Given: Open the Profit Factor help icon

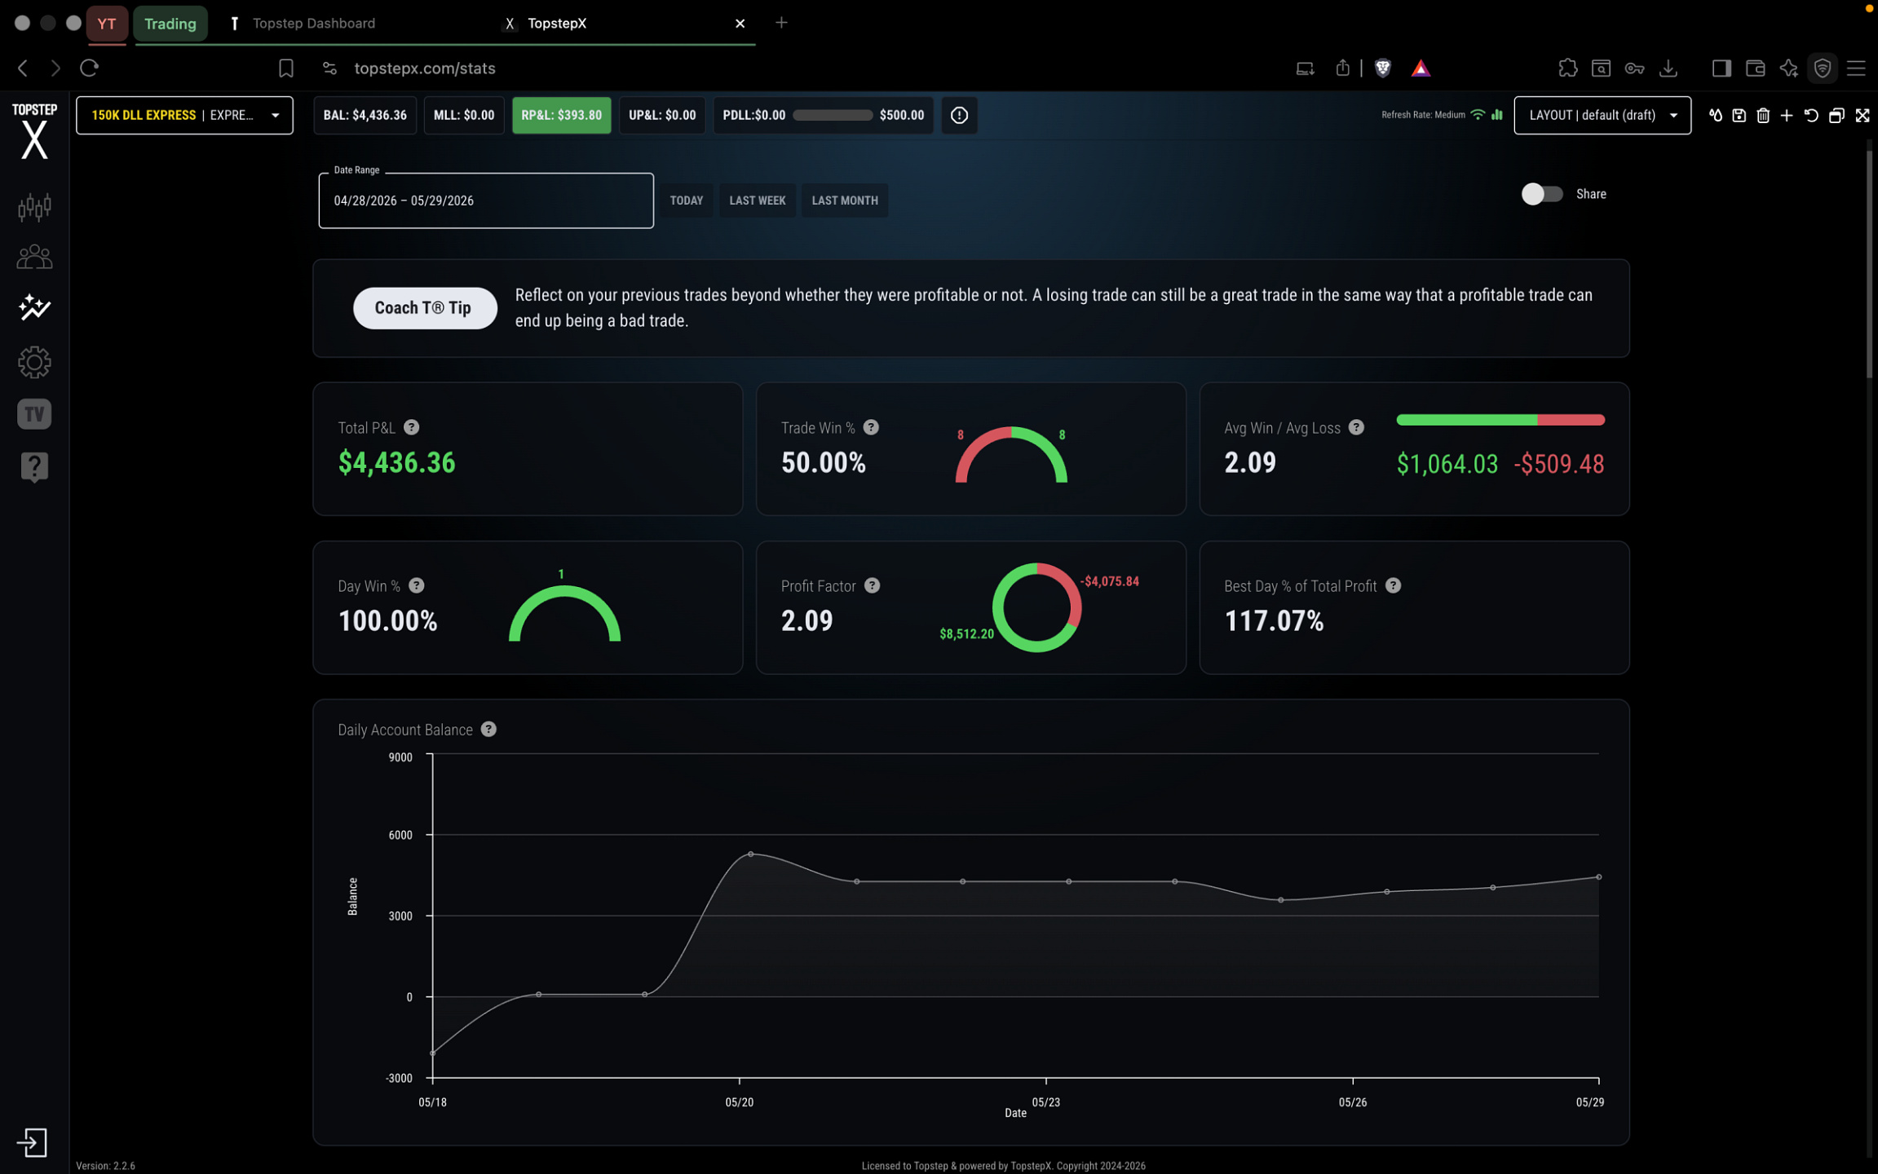Looking at the screenshot, I should (873, 585).
